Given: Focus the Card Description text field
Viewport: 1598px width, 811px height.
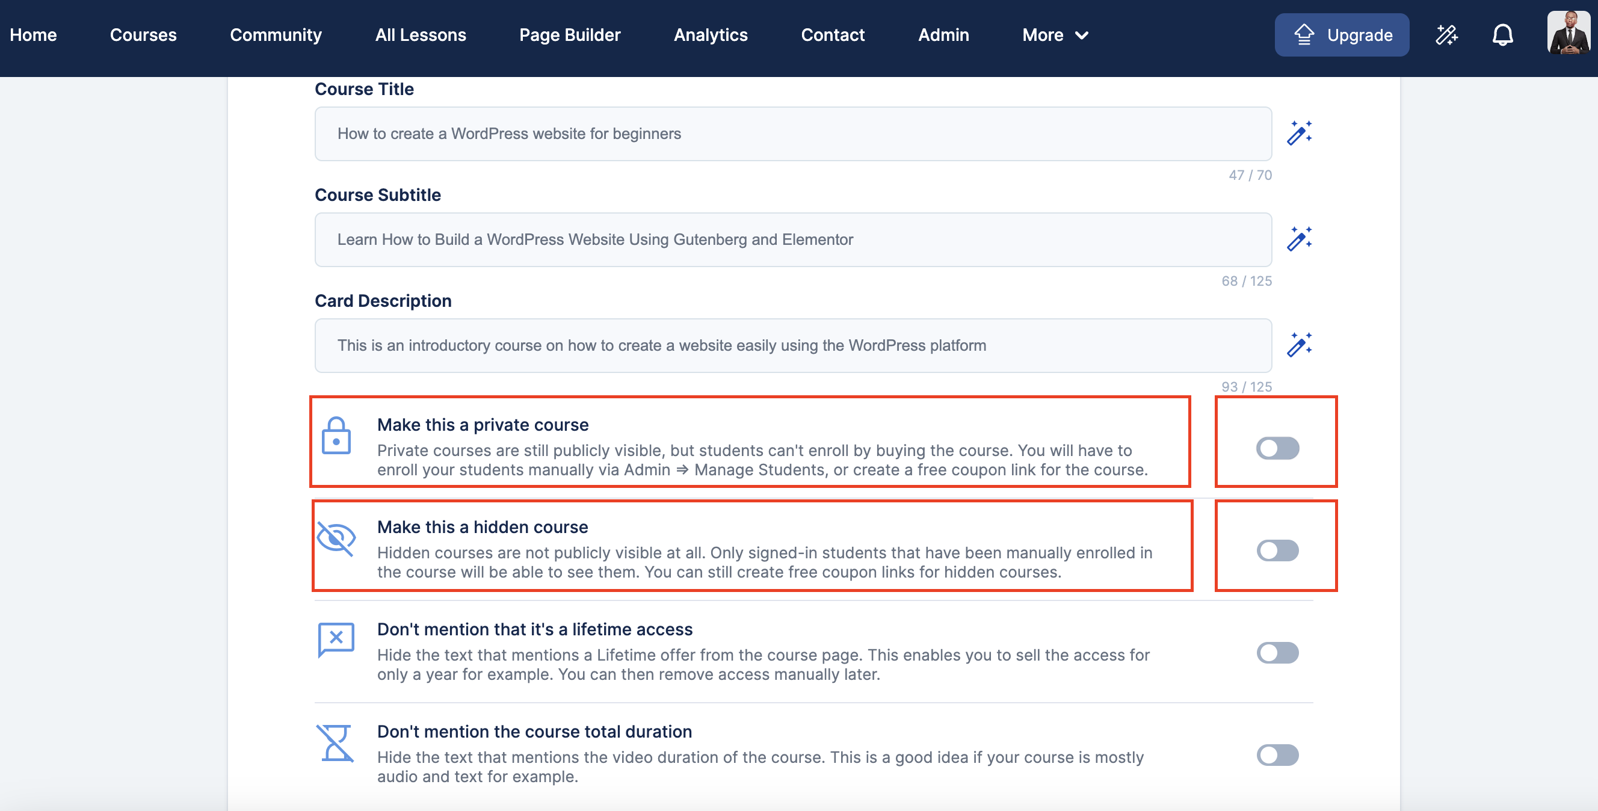Looking at the screenshot, I should click(793, 345).
